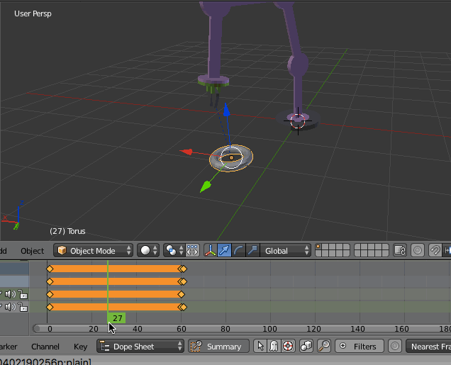Toggle proportional editing in 3D view header

[418, 251]
